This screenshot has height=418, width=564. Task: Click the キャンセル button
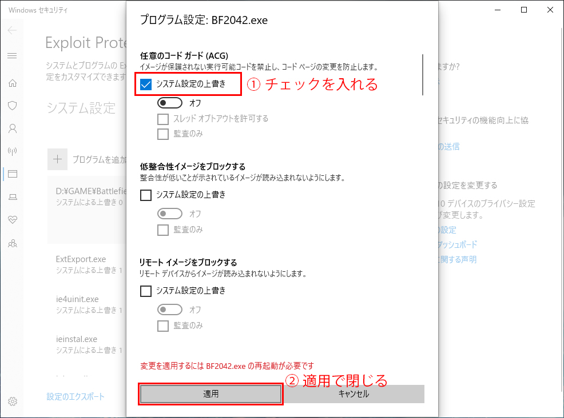354,394
